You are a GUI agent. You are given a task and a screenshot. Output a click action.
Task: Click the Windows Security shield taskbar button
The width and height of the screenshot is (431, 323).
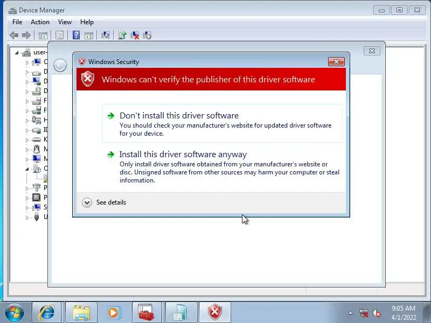coord(214,312)
